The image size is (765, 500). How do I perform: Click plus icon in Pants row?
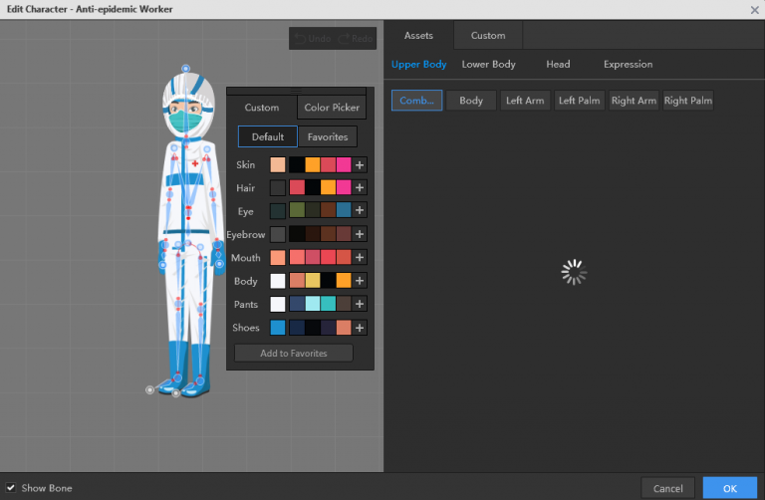(x=360, y=304)
